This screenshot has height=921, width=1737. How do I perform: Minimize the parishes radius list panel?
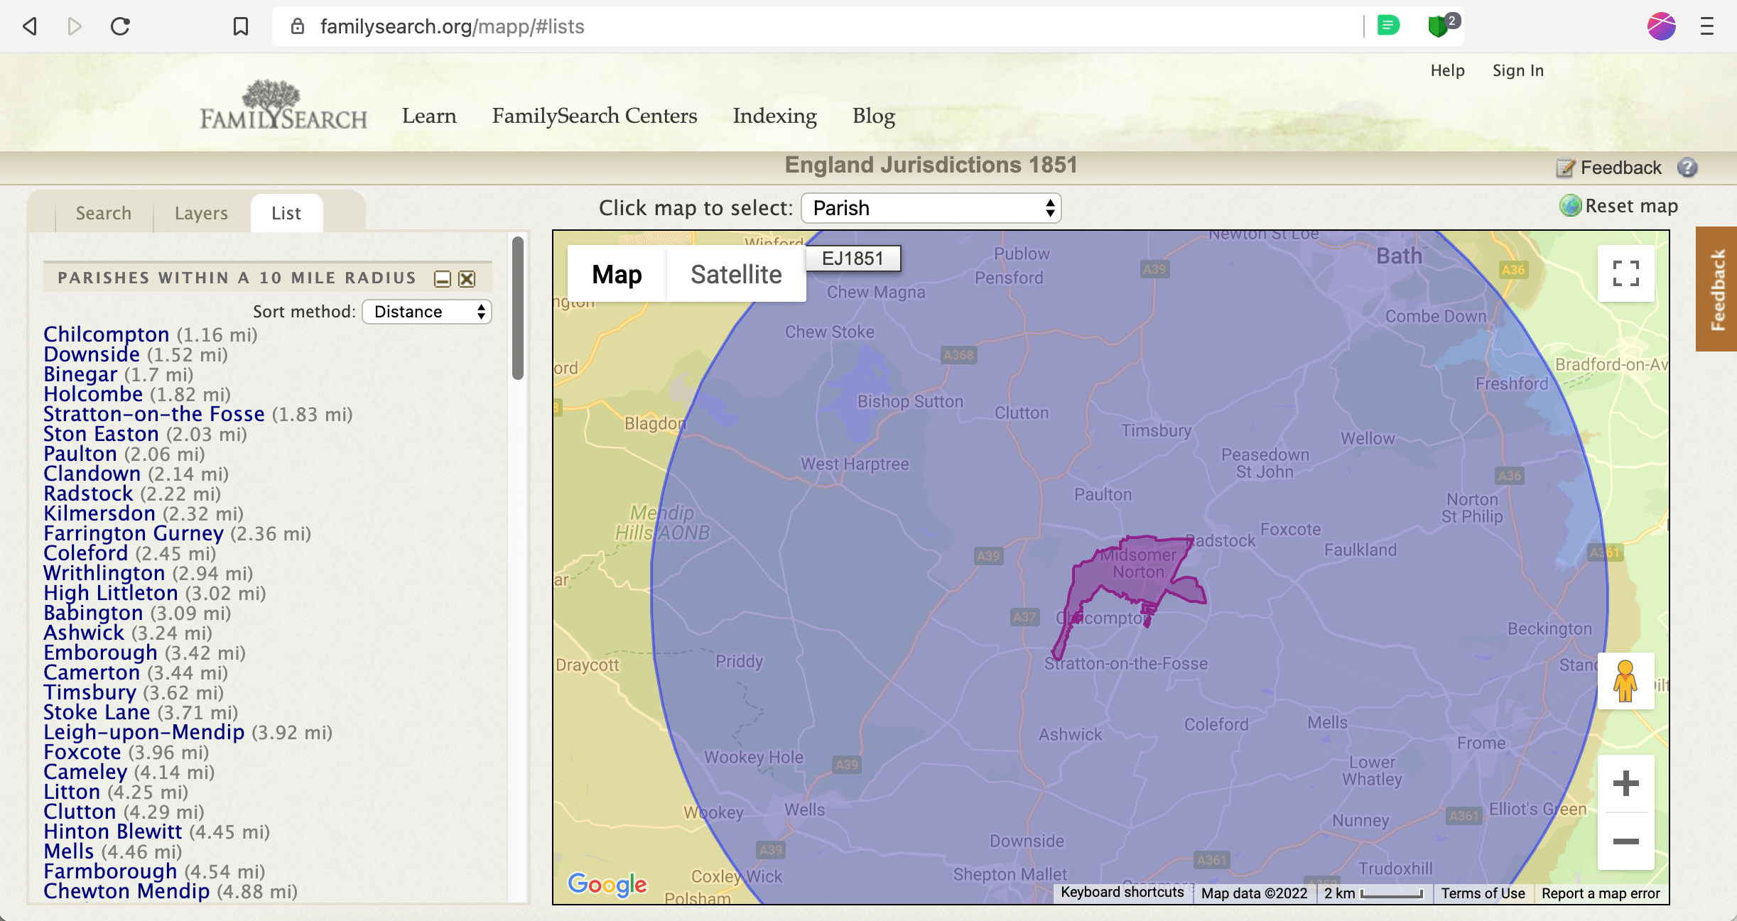point(443,279)
